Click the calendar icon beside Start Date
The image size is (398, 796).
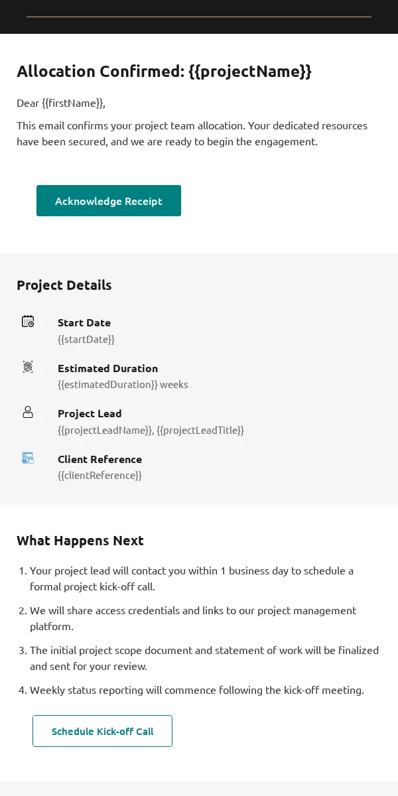pos(28,322)
